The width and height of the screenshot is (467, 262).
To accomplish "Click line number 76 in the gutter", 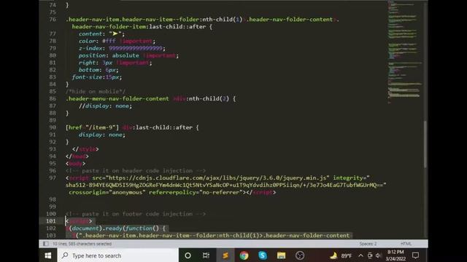I will coord(53,20).
